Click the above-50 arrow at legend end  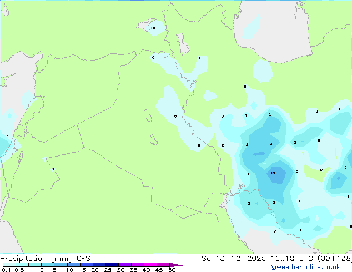[x=176, y=265]
